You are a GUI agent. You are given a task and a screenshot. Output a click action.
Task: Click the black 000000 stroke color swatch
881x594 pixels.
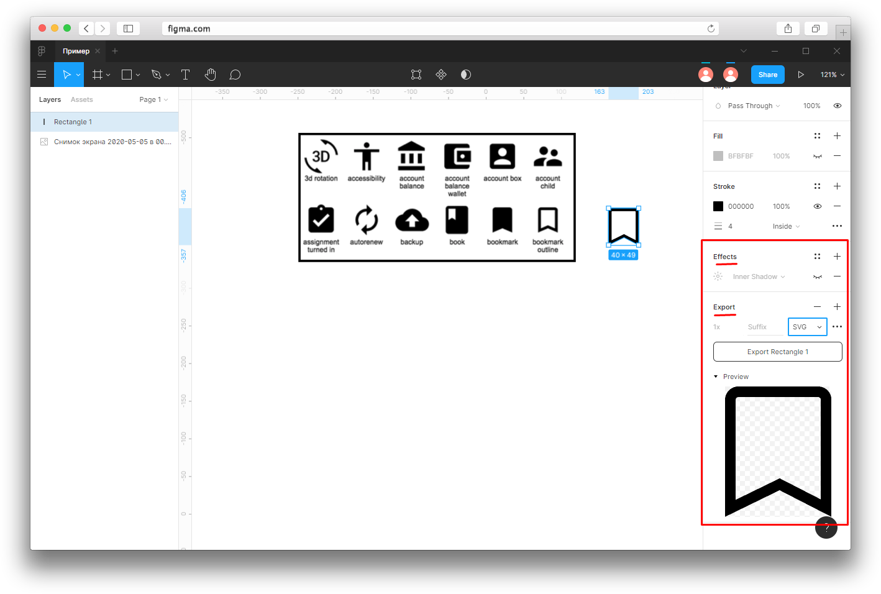click(x=718, y=206)
